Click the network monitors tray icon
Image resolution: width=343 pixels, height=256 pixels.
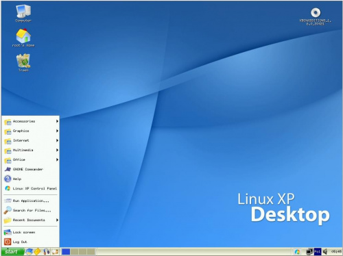[309, 251]
